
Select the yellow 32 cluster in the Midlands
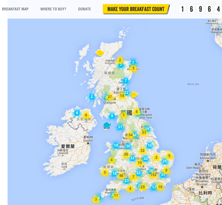[x=142, y=151]
